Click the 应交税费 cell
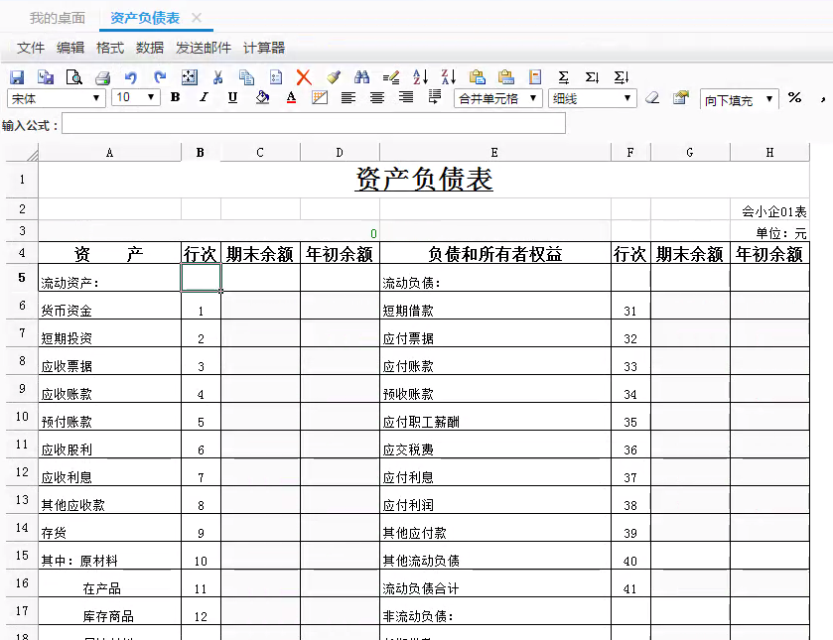Viewport: 833px width, 640px height. click(x=495, y=444)
